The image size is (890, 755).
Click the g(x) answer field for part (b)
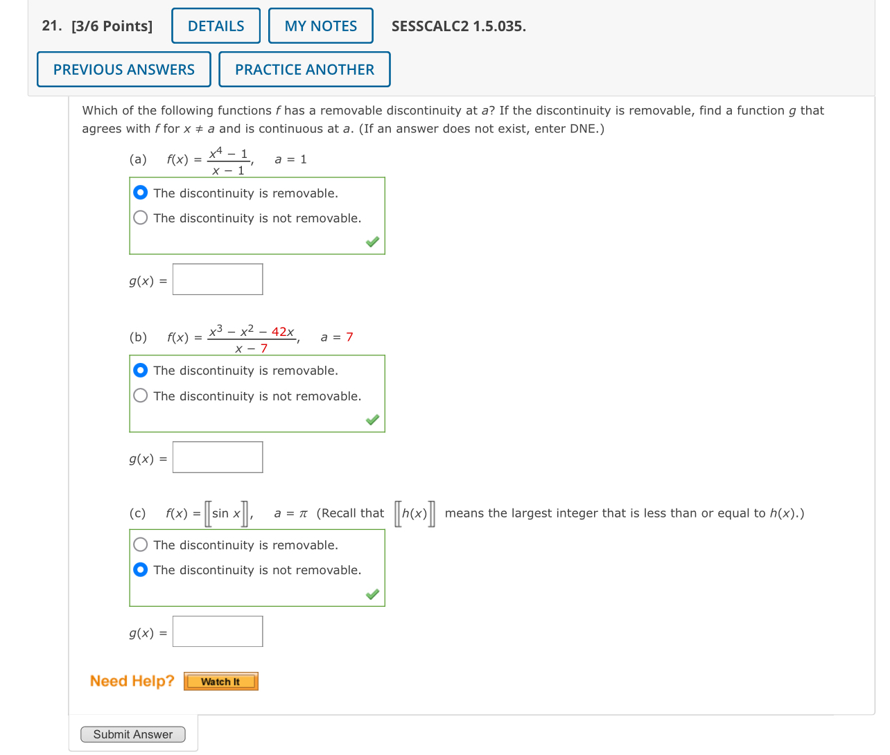217,456
